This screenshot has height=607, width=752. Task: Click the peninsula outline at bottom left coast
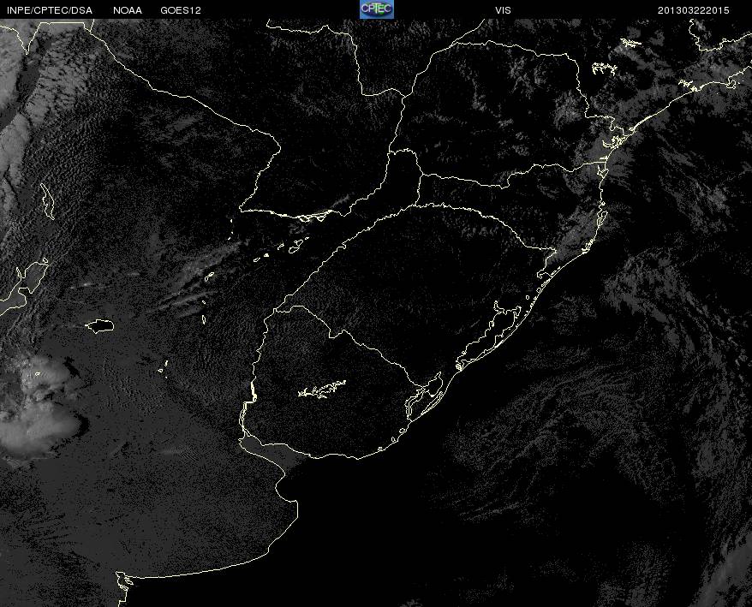pyautogui.click(x=123, y=581)
